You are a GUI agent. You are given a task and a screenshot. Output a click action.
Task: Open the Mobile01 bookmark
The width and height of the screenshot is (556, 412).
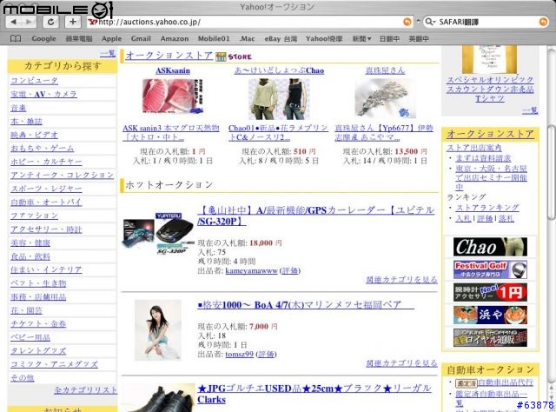[214, 39]
